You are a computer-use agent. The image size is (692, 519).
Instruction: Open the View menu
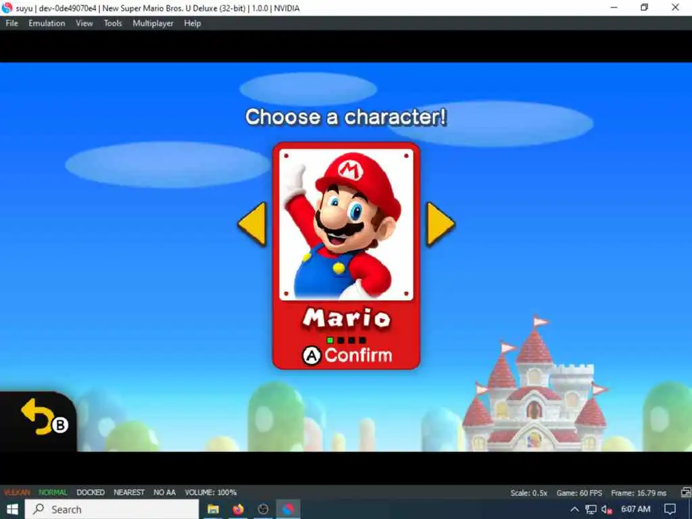click(x=84, y=24)
